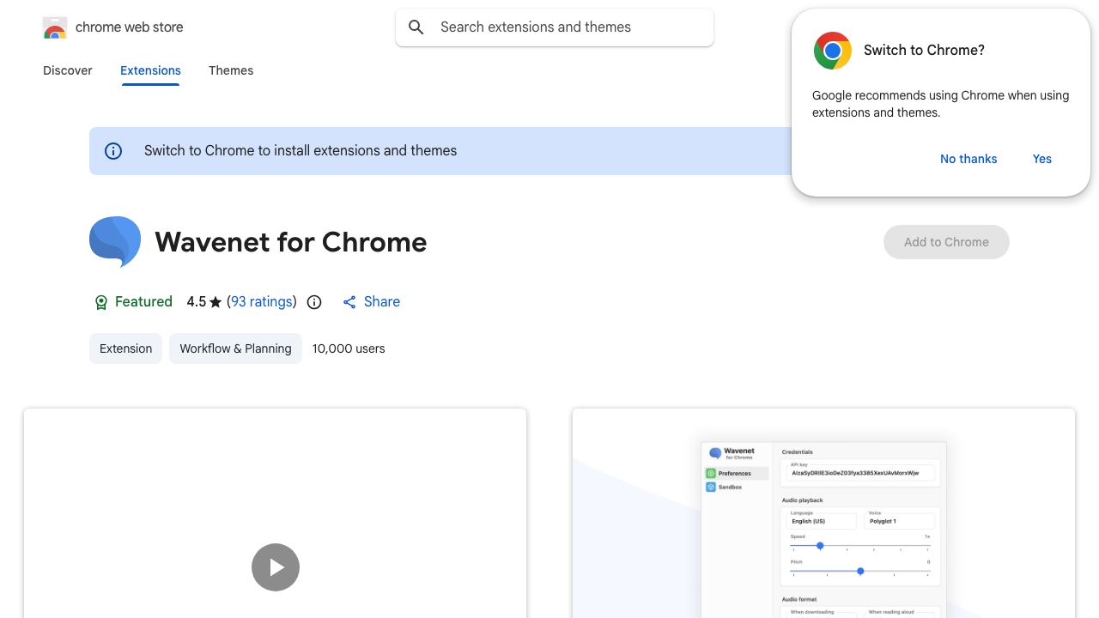Image resolution: width=1099 pixels, height=618 pixels.
Task: Click the Pitch slider in screenshot
Action: tap(859, 571)
